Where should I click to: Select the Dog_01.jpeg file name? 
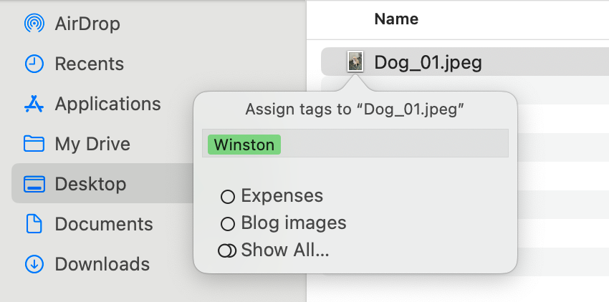point(428,62)
